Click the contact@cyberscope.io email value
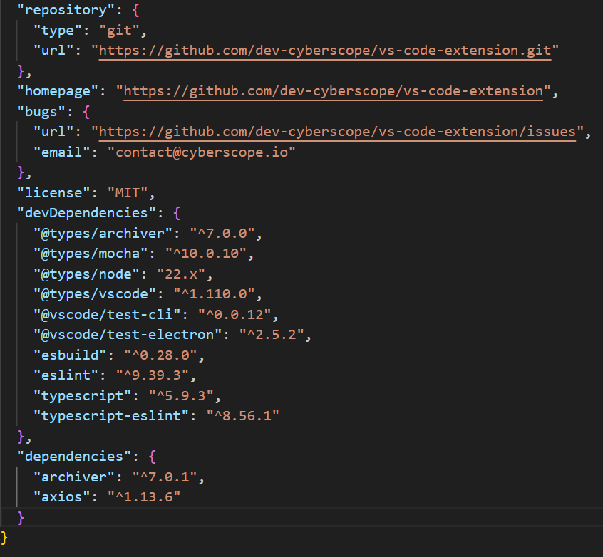 click(x=202, y=152)
